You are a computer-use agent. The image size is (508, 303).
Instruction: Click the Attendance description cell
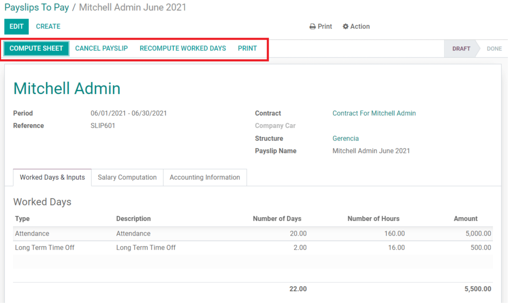(133, 234)
